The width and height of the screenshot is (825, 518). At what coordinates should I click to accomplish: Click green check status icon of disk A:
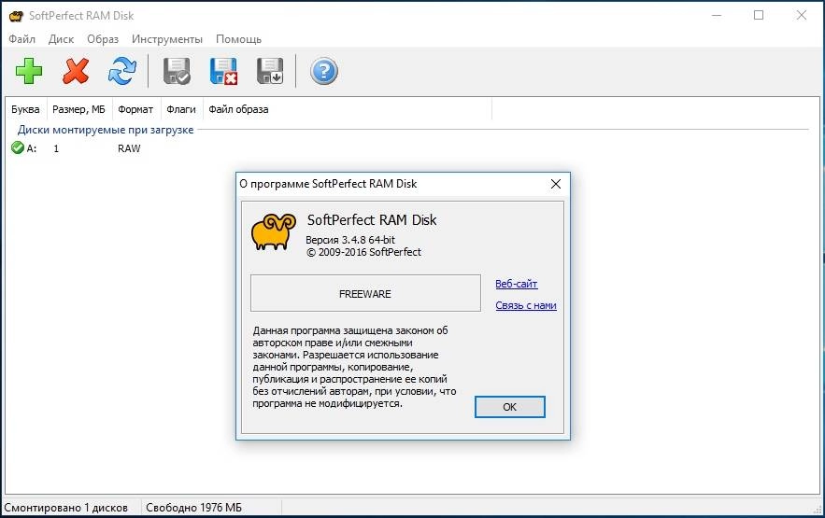click(x=18, y=148)
